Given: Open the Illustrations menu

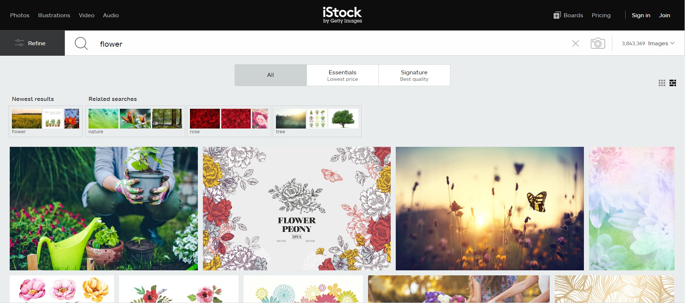Looking at the screenshot, I should click(x=54, y=15).
